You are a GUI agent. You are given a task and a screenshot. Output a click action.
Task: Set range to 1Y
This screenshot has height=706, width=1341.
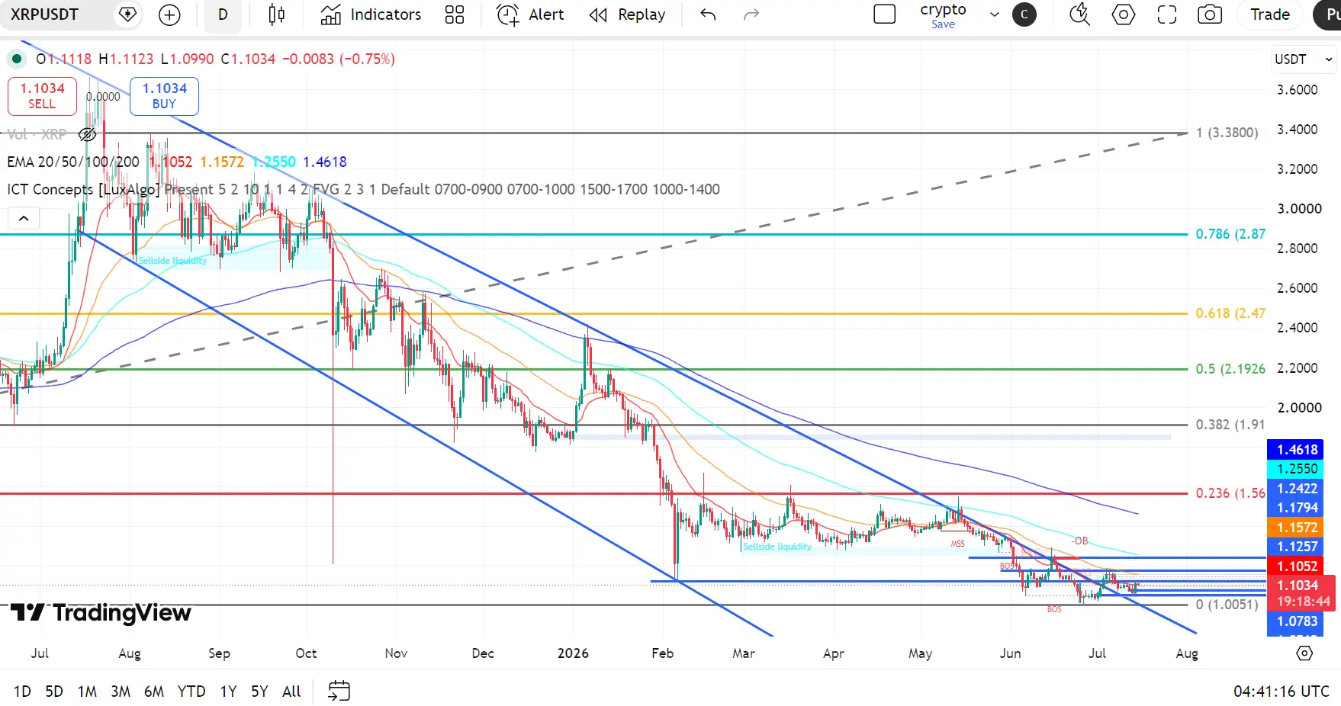coord(228,692)
